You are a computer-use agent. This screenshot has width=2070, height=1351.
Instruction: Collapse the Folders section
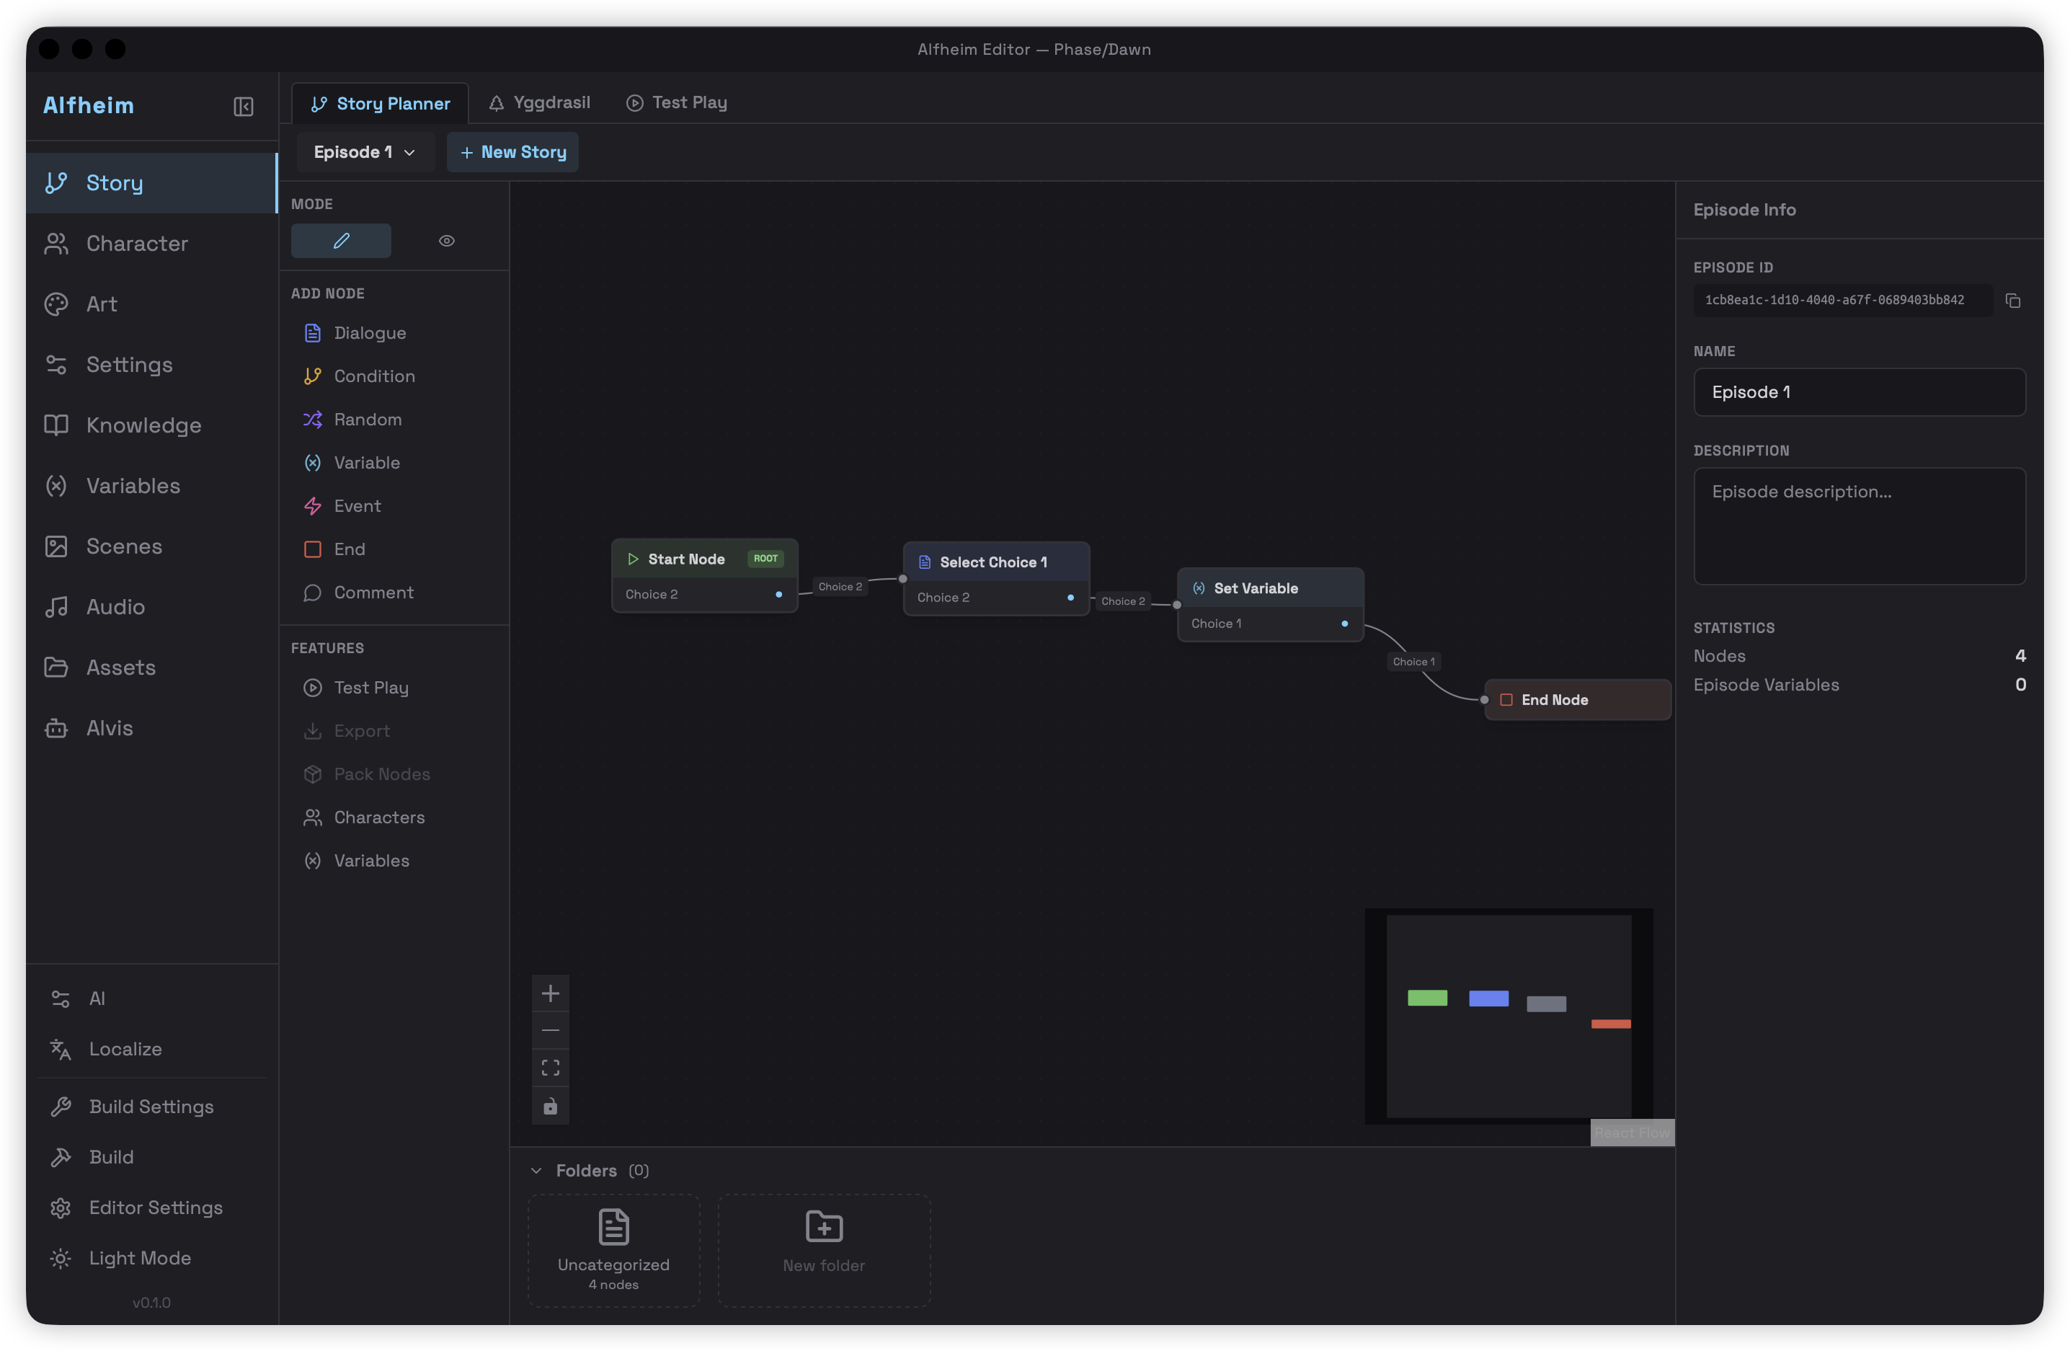pyautogui.click(x=537, y=1171)
